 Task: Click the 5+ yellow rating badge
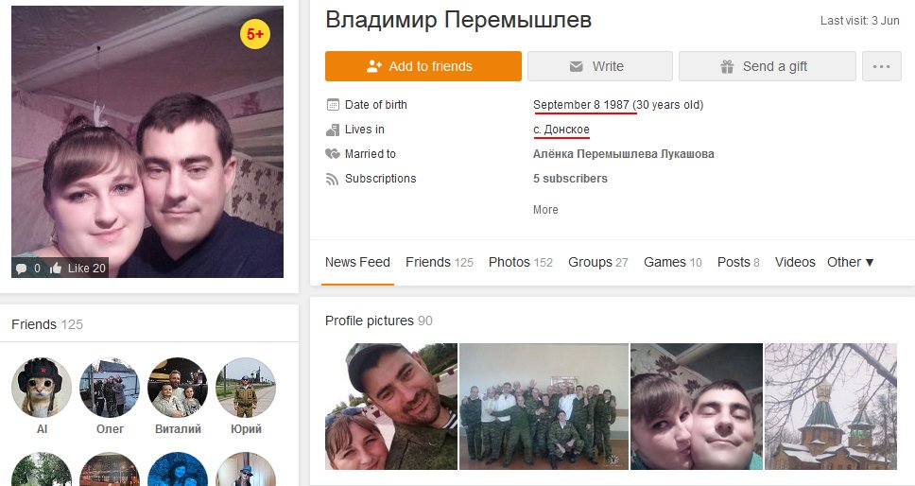tap(255, 34)
